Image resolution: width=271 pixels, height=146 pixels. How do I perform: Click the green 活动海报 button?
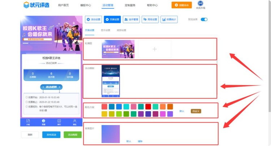pos(73,134)
